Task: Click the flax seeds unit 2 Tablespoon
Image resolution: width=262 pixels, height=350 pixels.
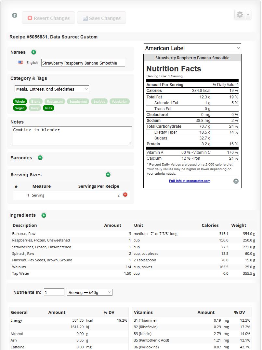Action: 145,260
